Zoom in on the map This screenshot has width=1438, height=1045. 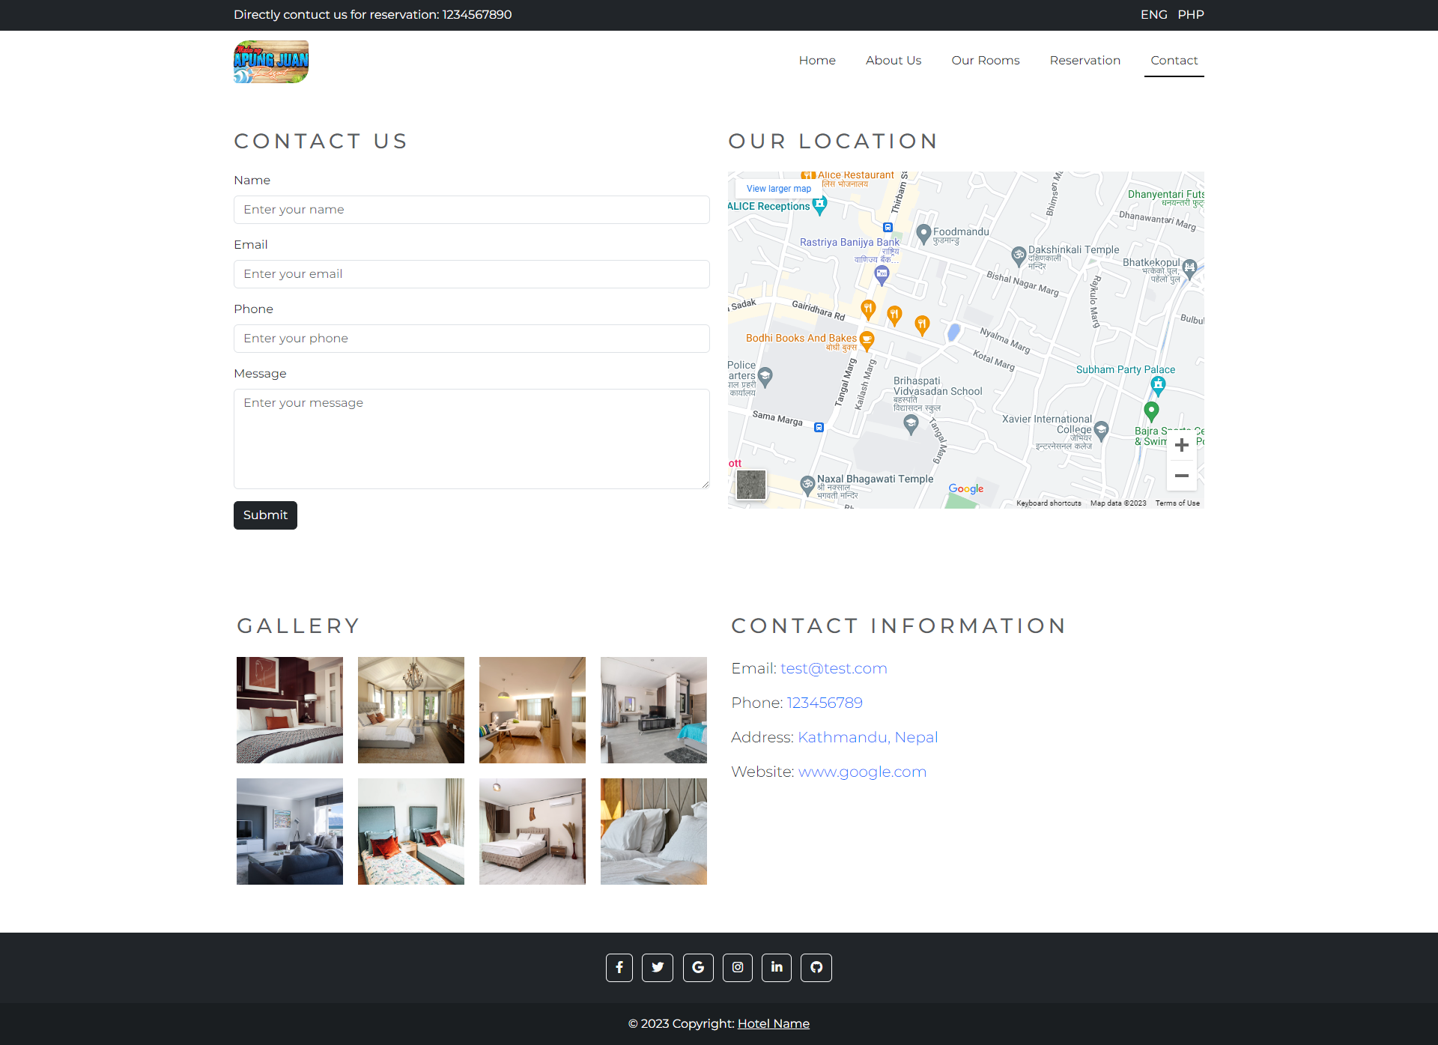coord(1182,445)
